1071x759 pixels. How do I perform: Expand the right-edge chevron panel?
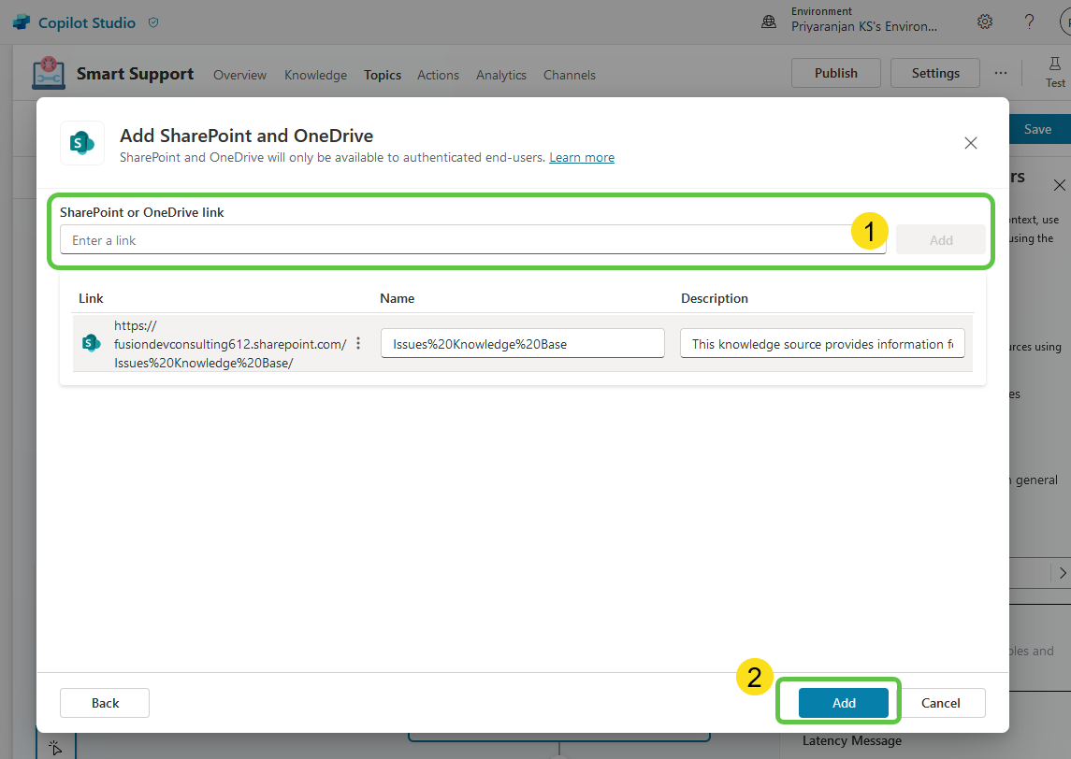tap(1064, 572)
